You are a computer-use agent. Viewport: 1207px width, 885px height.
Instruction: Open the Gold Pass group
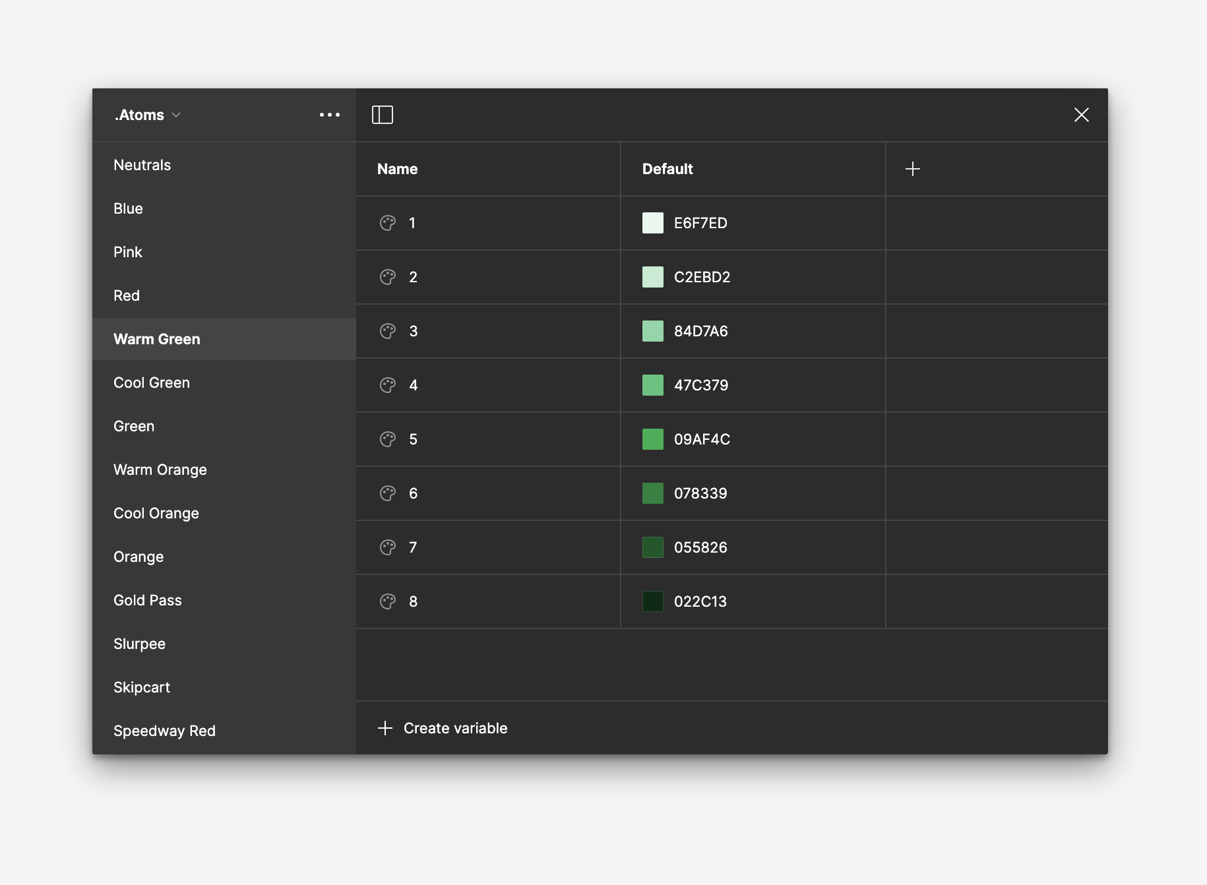[224, 600]
